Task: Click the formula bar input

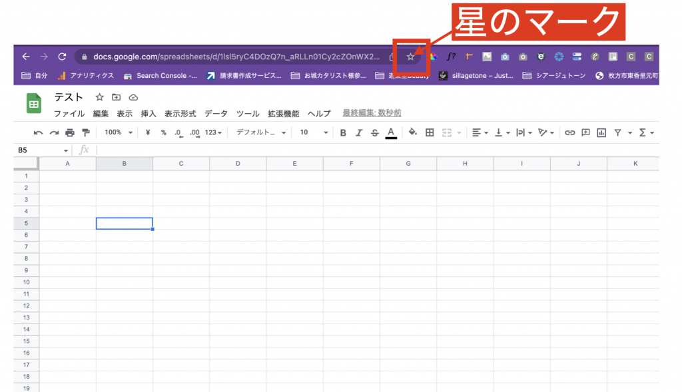Action: click(x=378, y=150)
